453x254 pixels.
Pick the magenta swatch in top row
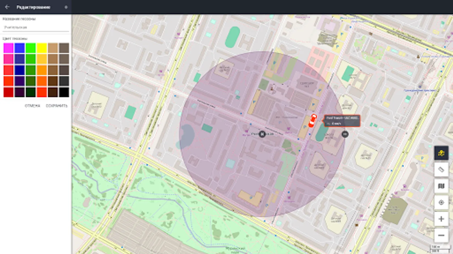click(x=8, y=48)
